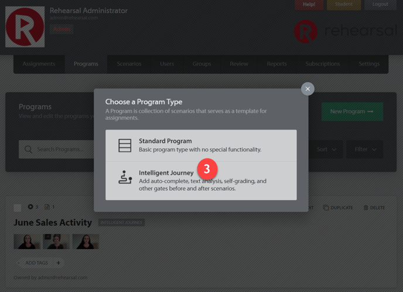This screenshot has height=292, width=403.
Task: Go to the Reports tab
Action: point(276,64)
